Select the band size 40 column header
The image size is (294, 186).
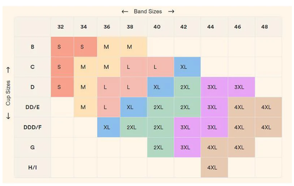[157, 27]
